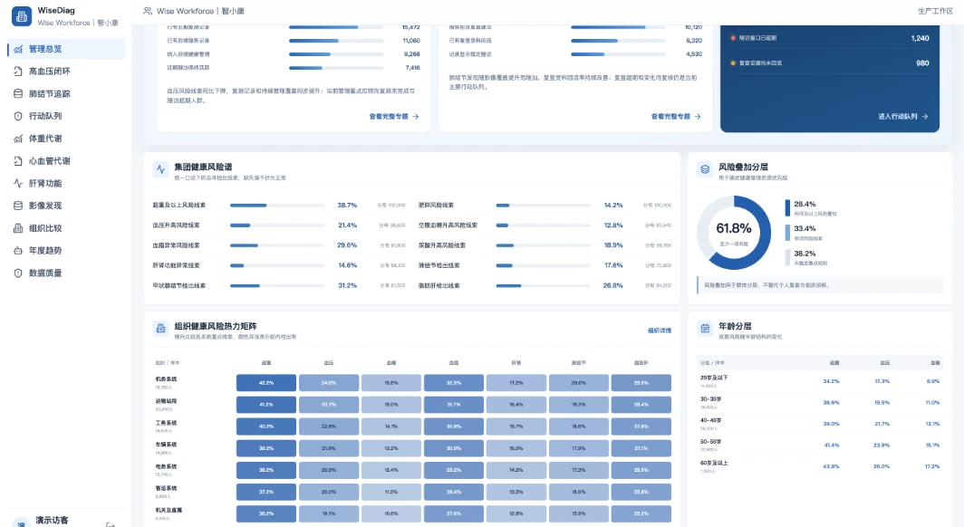The image size is (964, 527).
Task: Click the pulse icon beside 集团健康风险谱 title
Action: pyautogui.click(x=161, y=169)
